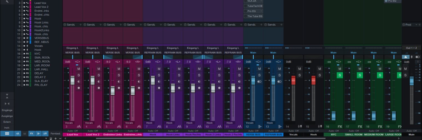The width and height of the screenshot is (422, 140).
Task: Click the bus icon on VERSE BUS channel
Action: coord(260,127)
